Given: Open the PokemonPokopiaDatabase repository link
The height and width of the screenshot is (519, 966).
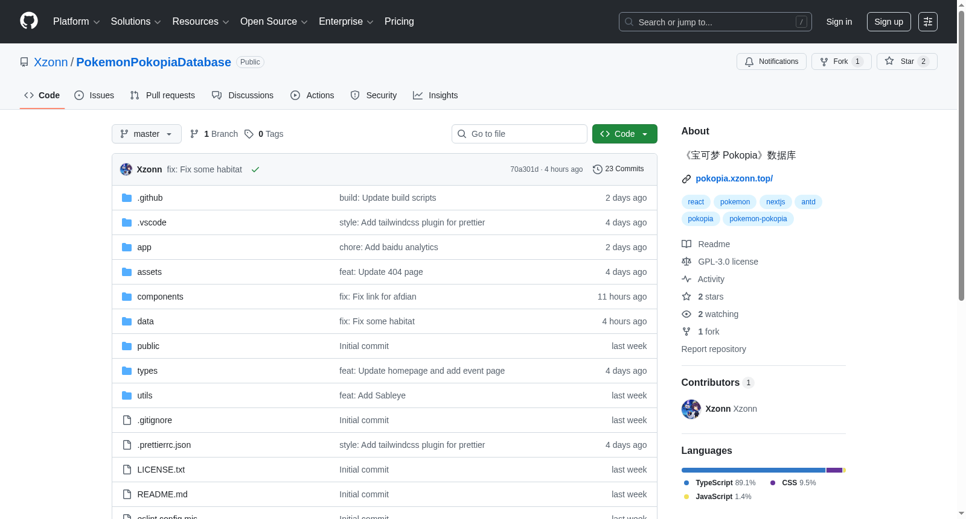Looking at the screenshot, I should coord(153,62).
